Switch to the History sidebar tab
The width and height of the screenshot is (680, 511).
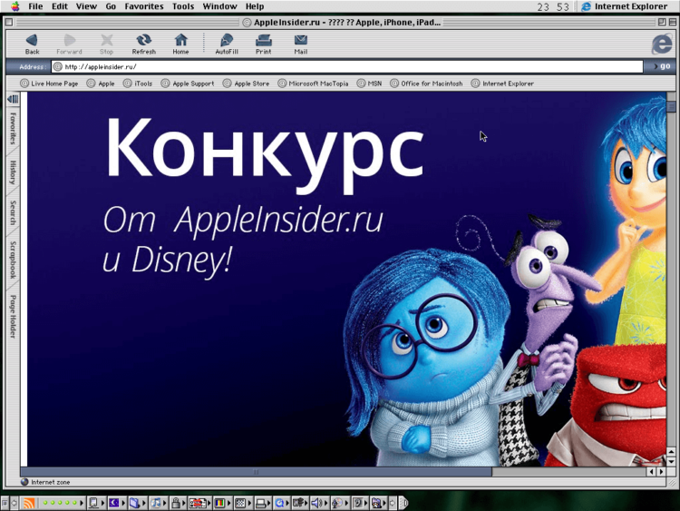click(13, 172)
